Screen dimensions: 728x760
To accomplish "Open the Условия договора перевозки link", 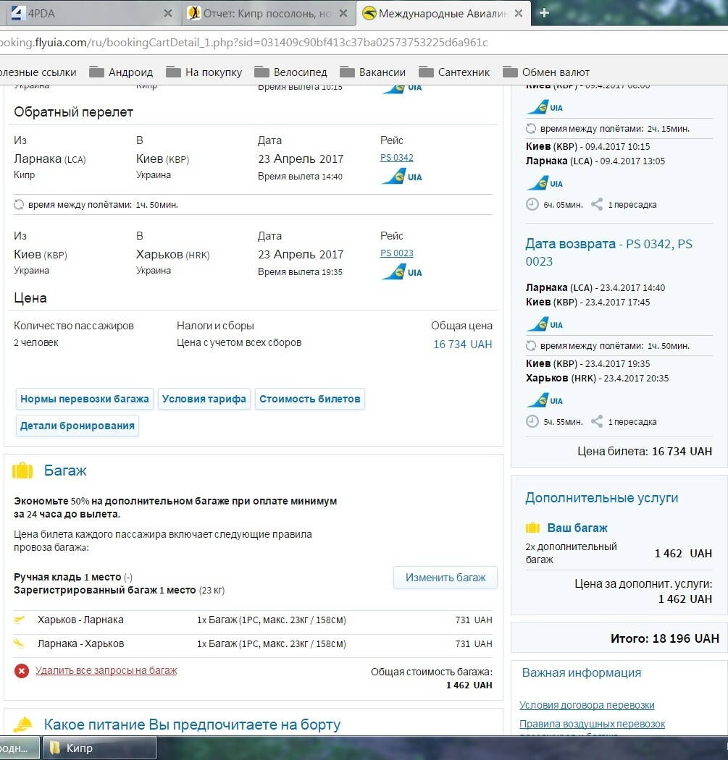I will (587, 705).
